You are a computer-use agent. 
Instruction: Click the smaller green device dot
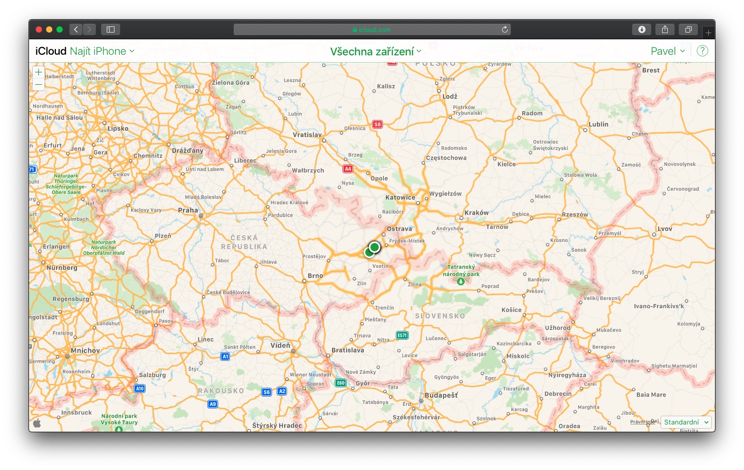(368, 252)
